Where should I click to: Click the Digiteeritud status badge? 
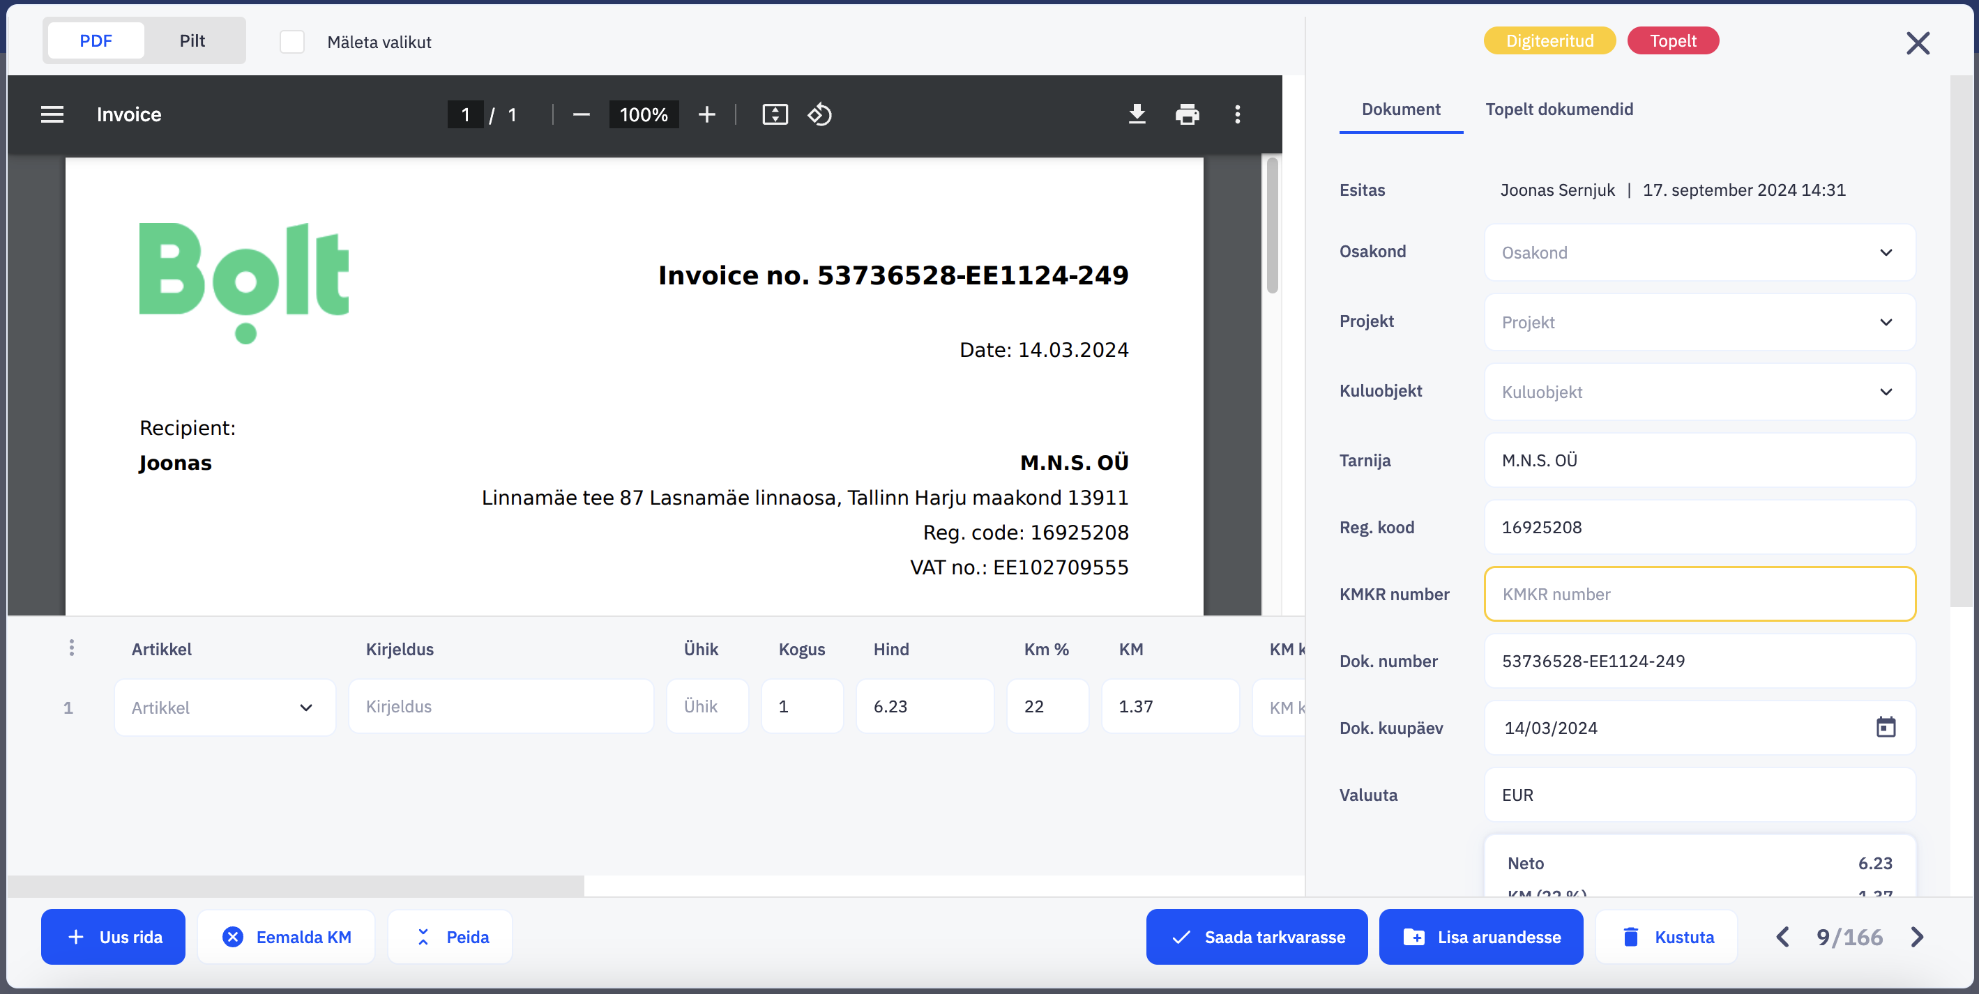(1549, 40)
